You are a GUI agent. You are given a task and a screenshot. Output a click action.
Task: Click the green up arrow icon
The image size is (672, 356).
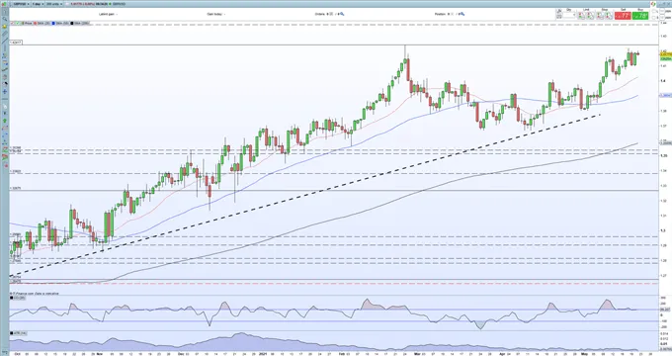coord(5,121)
